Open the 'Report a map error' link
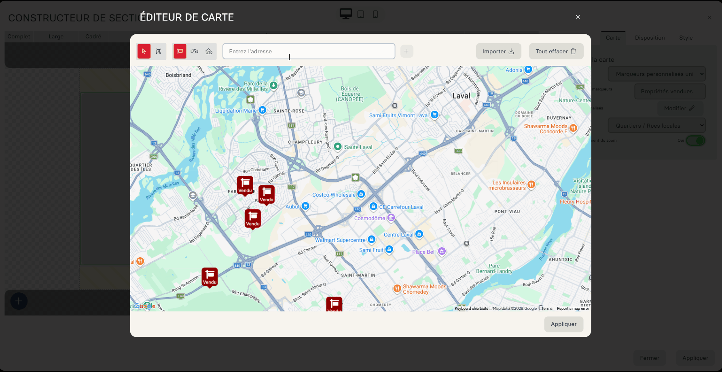 point(573,309)
